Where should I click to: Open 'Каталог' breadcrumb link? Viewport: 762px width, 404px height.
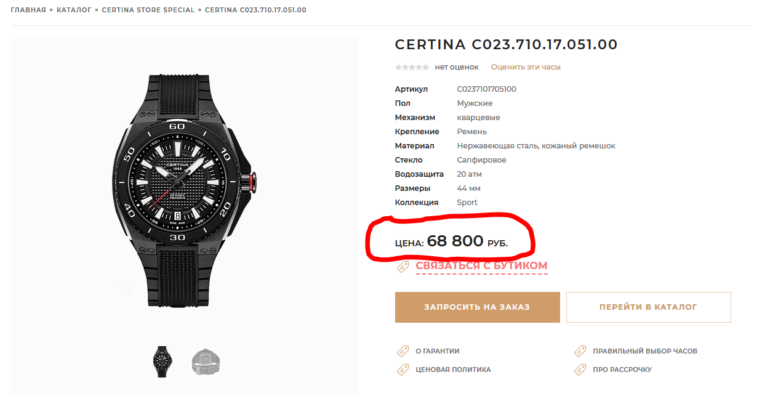[74, 10]
